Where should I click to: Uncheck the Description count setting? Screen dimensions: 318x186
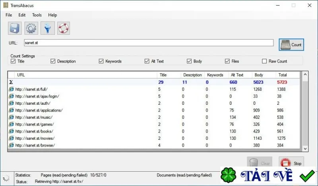pyautogui.click(x=53, y=61)
